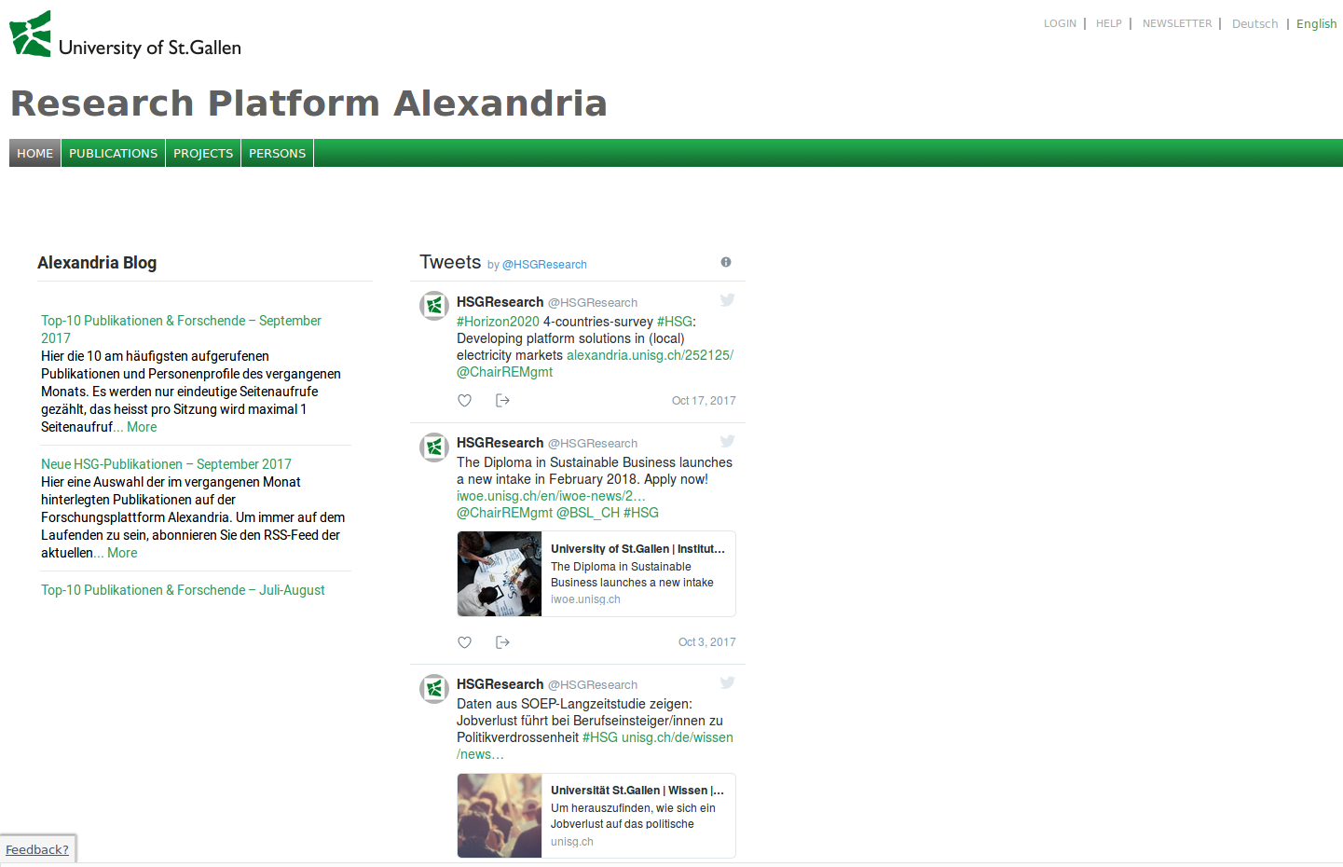This screenshot has width=1343, height=867.
Task: Click HSGResearch avatar on Horizon2020 tweet
Action: (434, 306)
